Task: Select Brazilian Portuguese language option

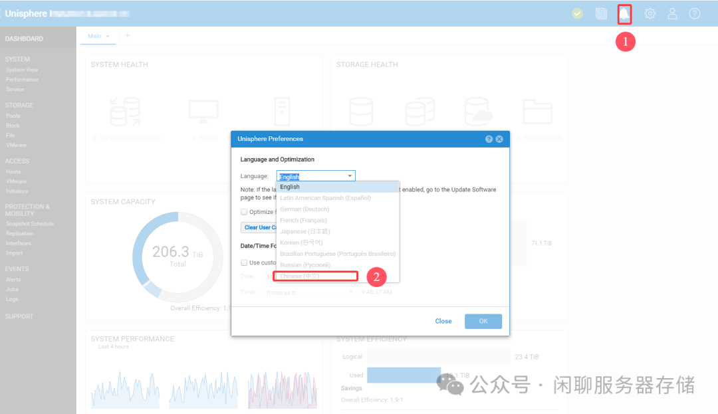Action: 338,253
